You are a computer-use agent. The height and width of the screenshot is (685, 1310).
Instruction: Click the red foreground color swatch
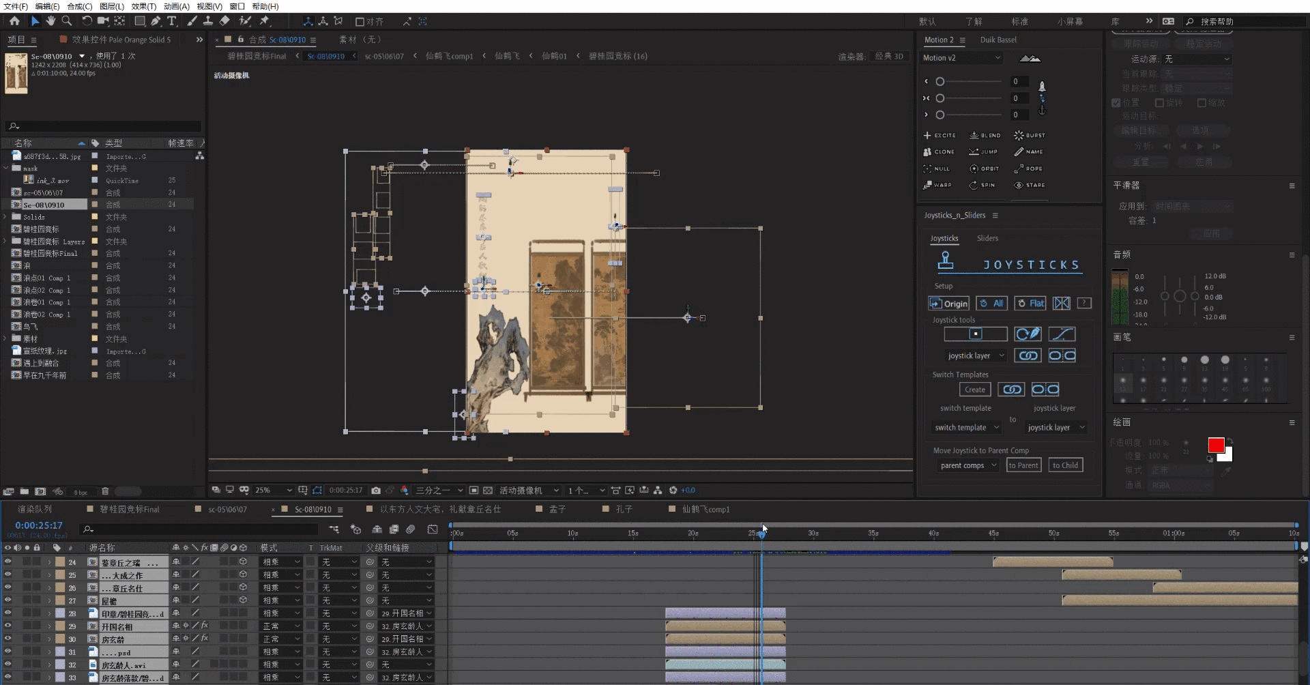[x=1216, y=446]
